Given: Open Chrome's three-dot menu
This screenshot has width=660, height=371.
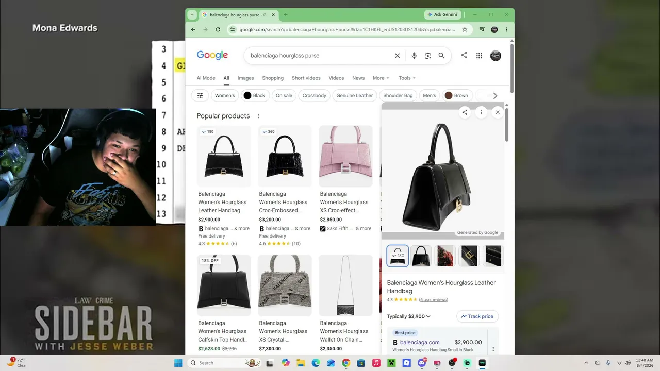Looking at the screenshot, I should coord(506,29).
